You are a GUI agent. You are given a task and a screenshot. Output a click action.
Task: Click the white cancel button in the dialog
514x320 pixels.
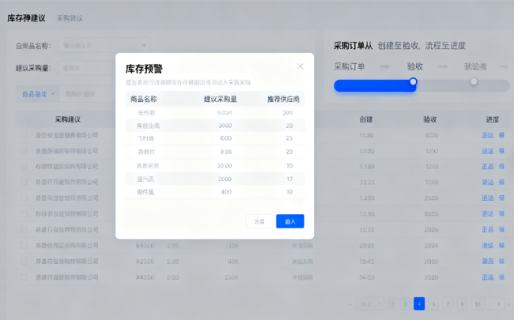[x=259, y=221]
